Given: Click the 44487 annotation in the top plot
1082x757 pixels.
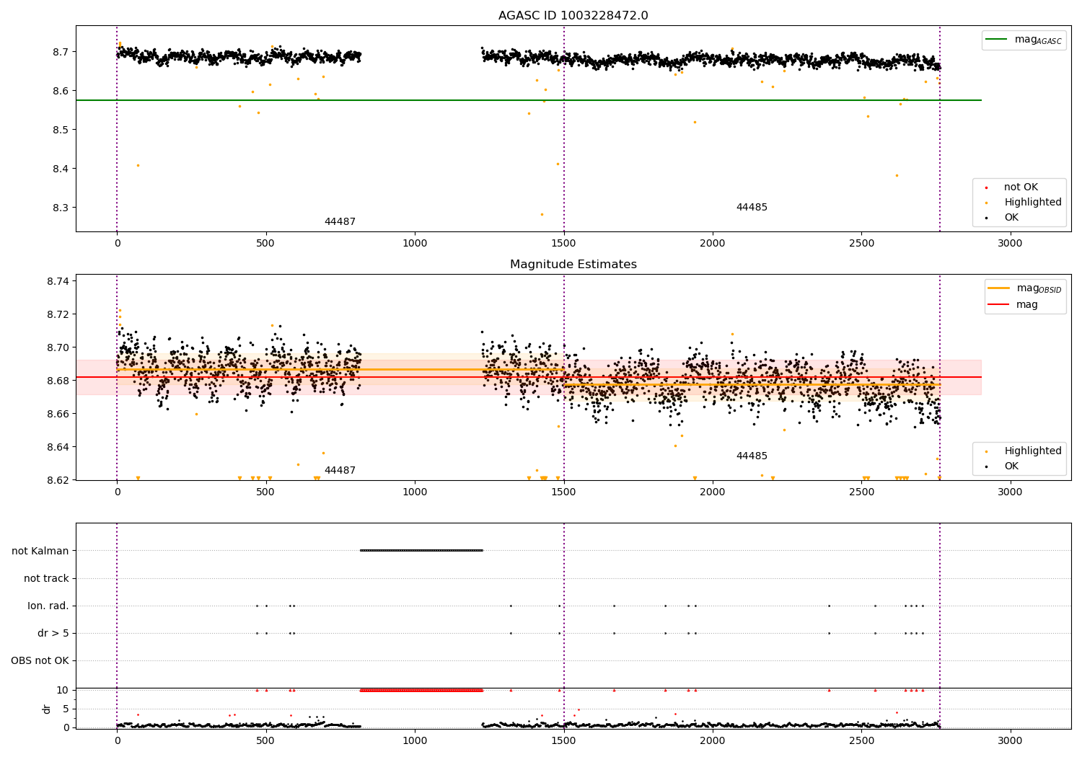Looking at the screenshot, I should tap(340, 222).
